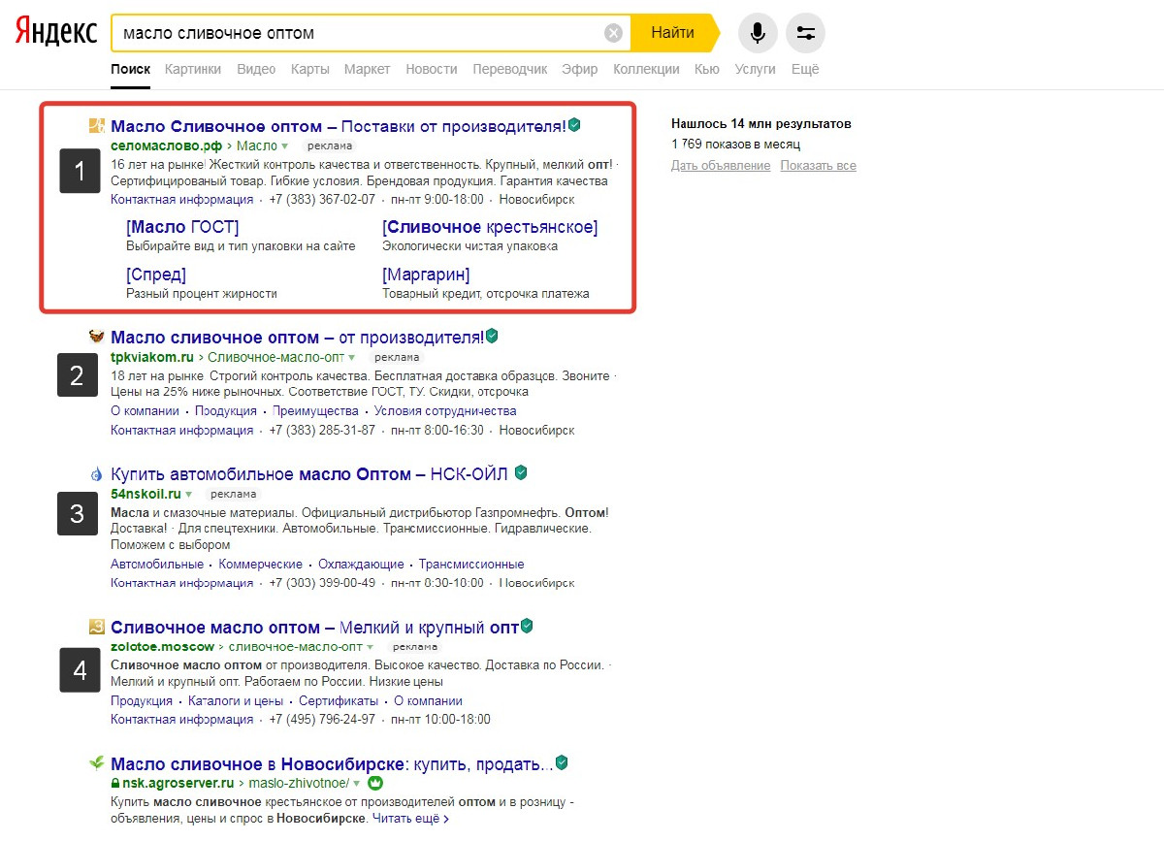Click the 54nskoil.ru domain link
Viewport: 1164px width, 841px height.
click(x=145, y=495)
